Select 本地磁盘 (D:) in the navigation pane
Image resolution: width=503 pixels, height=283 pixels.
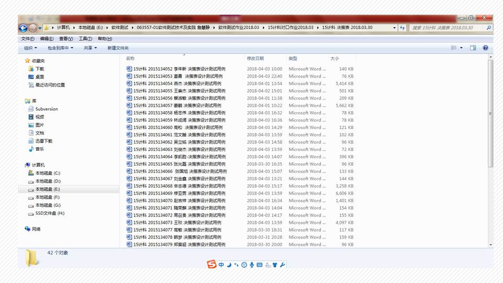tap(47, 181)
